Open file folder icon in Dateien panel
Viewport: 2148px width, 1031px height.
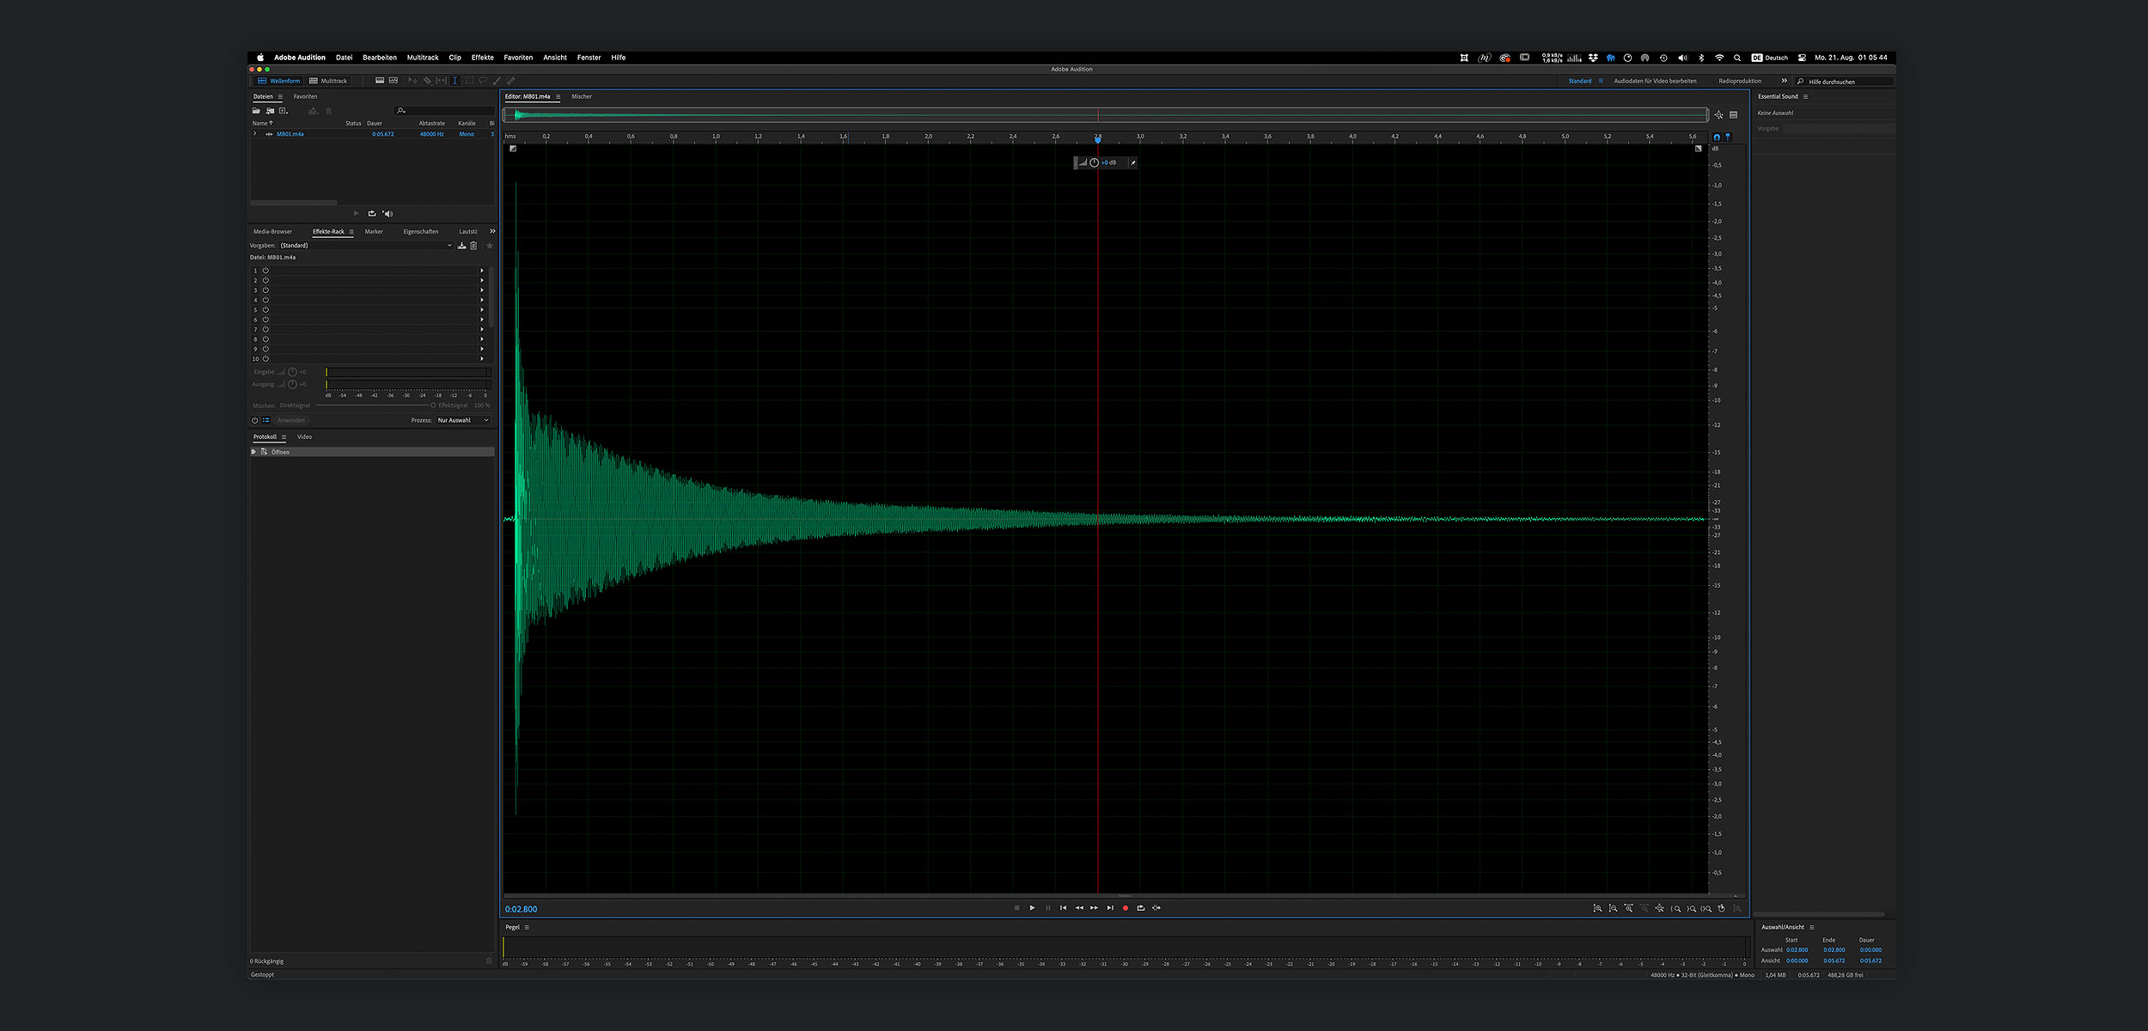coord(256,111)
